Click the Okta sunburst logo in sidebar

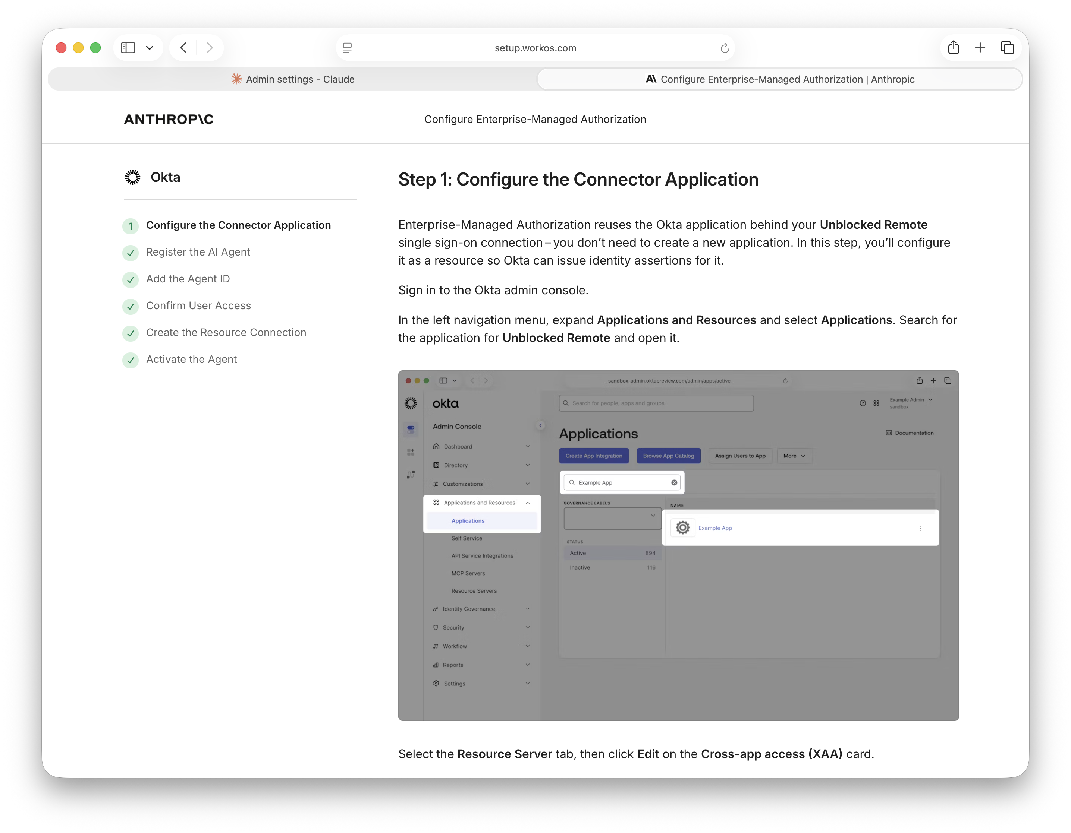(x=132, y=177)
